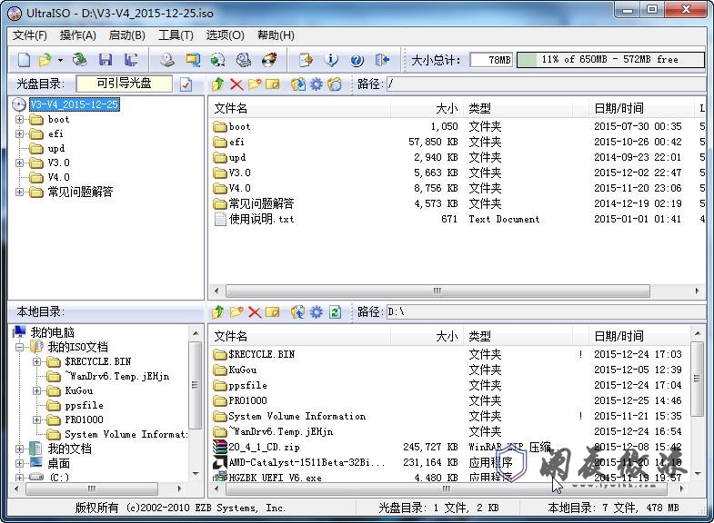Click the Extract icon in disc pane toolbar
The height and width of the screenshot is (523, 714).
pos(298,84)
